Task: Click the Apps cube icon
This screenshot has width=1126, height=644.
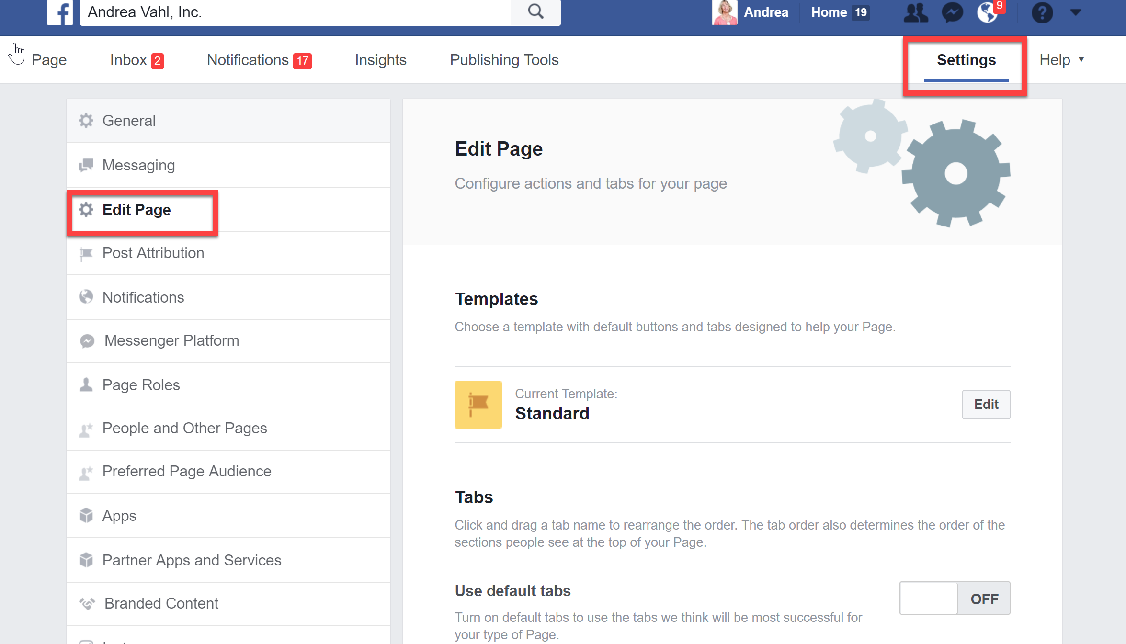Action: 86,516
